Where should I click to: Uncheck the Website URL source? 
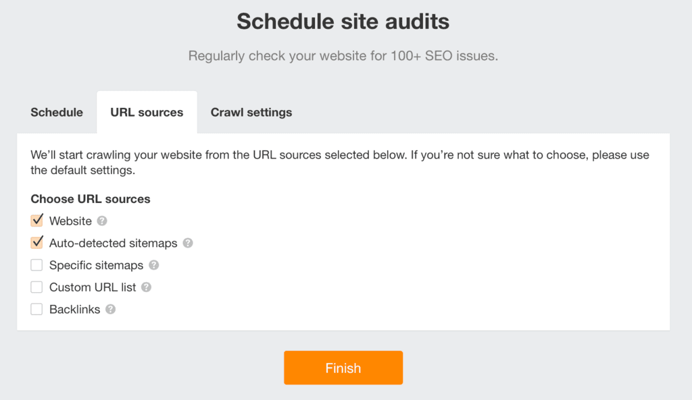point(36,220)
